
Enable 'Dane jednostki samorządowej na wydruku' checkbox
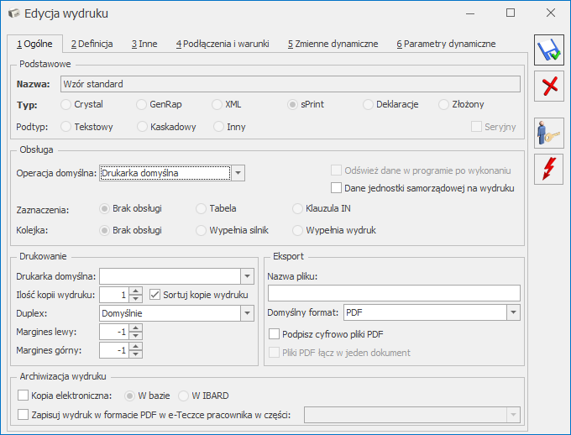coord(337,188)
